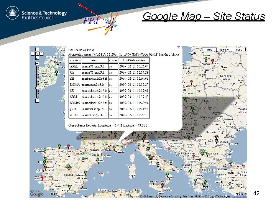Image resolution: width=276 pixels, height=207 pixels.
Task: Switch to the Hybrid view tab
Action: coord(238,49)
